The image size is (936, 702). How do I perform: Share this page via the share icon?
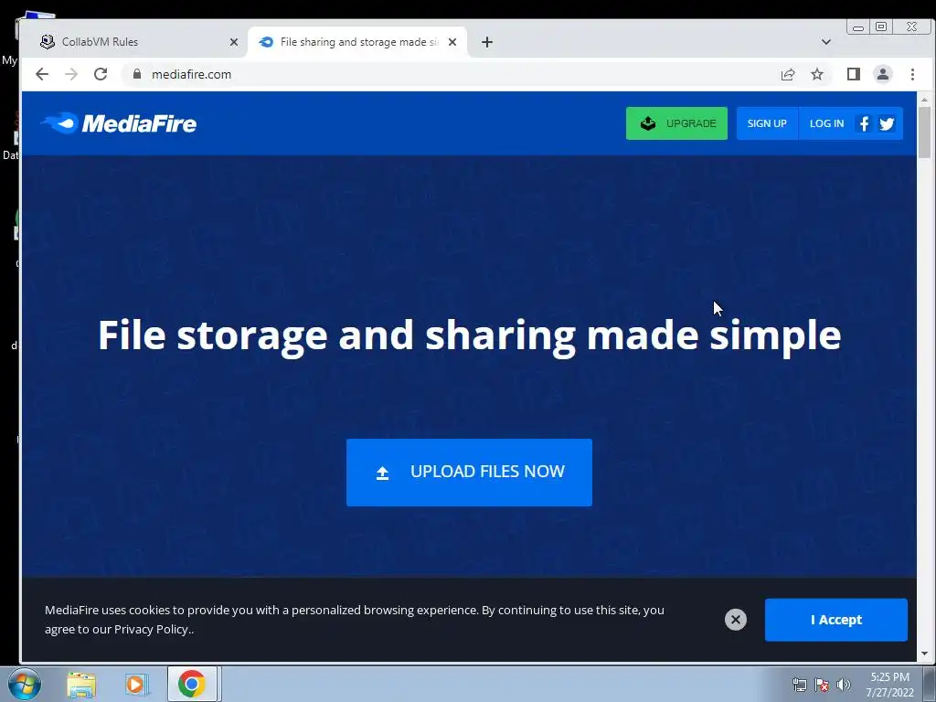coord(788,74)
